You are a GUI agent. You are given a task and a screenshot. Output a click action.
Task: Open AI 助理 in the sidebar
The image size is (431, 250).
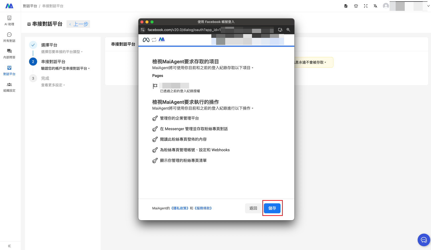[x=9, y=20]
